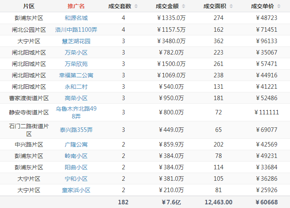Select total area 12,463.00

218,202
